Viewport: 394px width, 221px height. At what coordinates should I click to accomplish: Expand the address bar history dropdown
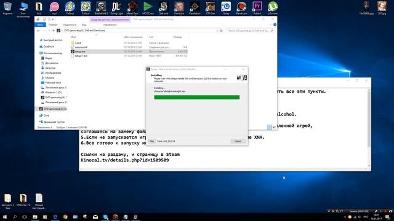[217, 31]
